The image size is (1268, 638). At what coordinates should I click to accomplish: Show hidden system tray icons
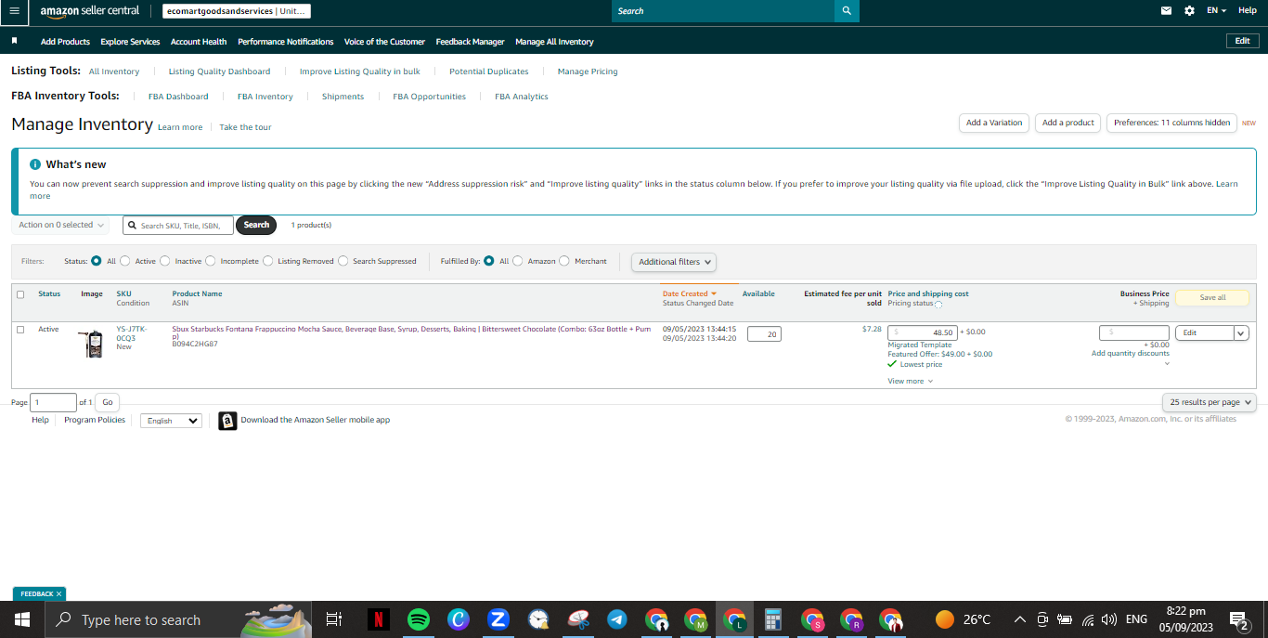tap(1019, 619)
